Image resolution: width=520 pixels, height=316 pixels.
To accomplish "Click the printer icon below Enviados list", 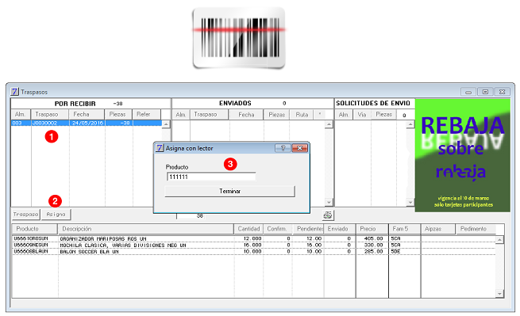I will [328, 215].
